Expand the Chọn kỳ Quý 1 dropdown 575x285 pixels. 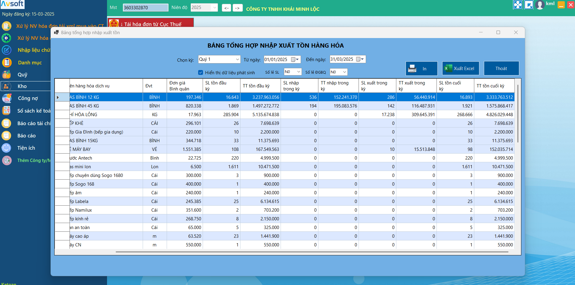(237, 59)
